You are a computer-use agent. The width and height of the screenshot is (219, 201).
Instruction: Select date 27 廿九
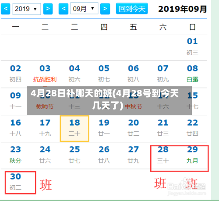pyautogui.click(x=134, y=155)
